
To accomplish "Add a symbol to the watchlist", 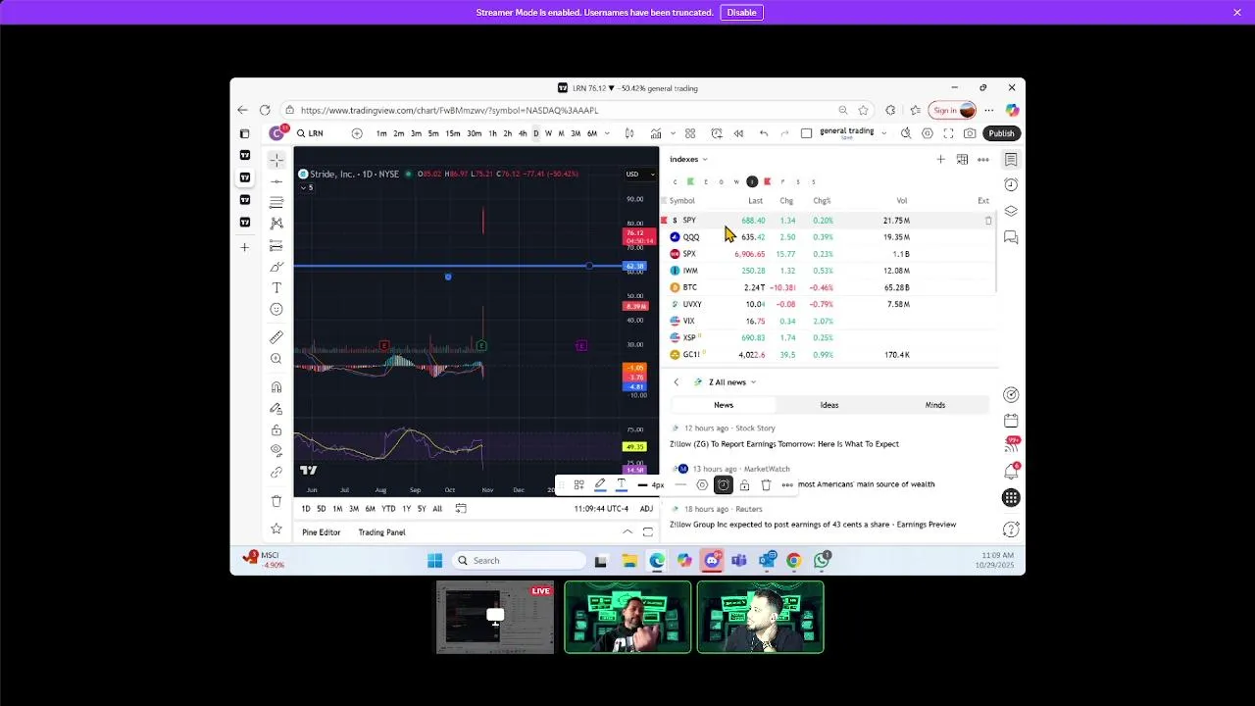I will [x=940, y=159].
